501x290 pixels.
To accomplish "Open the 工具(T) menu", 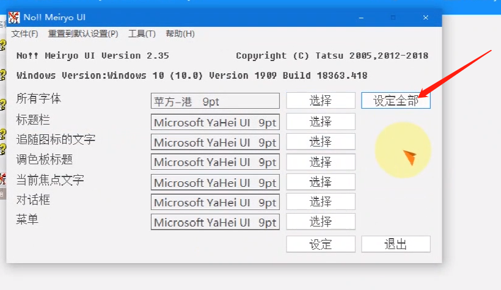I will (142, 34).
